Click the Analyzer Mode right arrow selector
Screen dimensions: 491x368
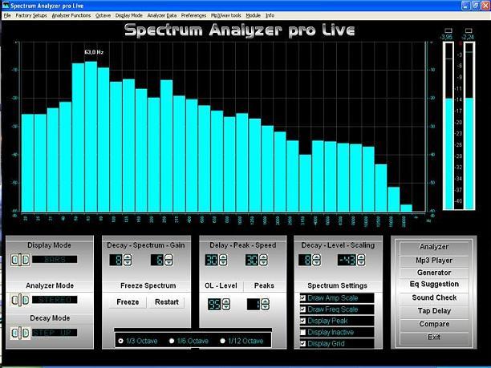pos(26,300)
